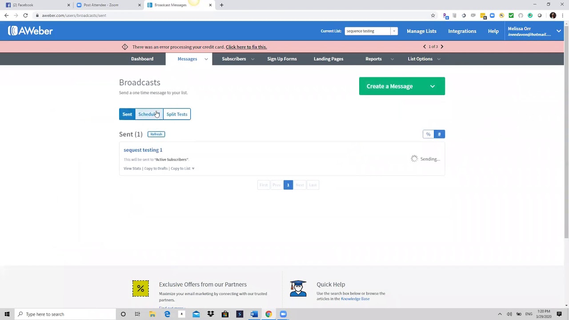Open Microsoft Store from the taskbar

[x=225, y=314]
